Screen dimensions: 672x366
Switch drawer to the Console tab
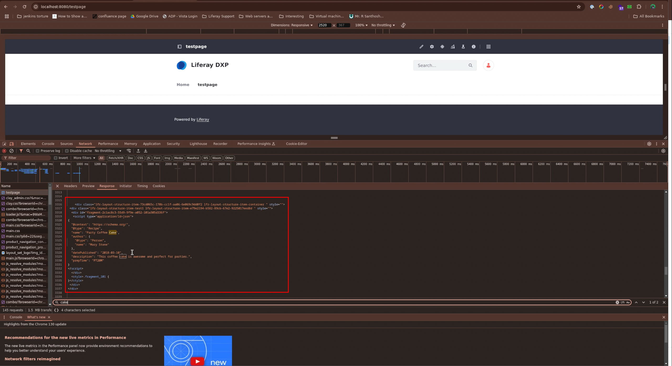(16, 317)
